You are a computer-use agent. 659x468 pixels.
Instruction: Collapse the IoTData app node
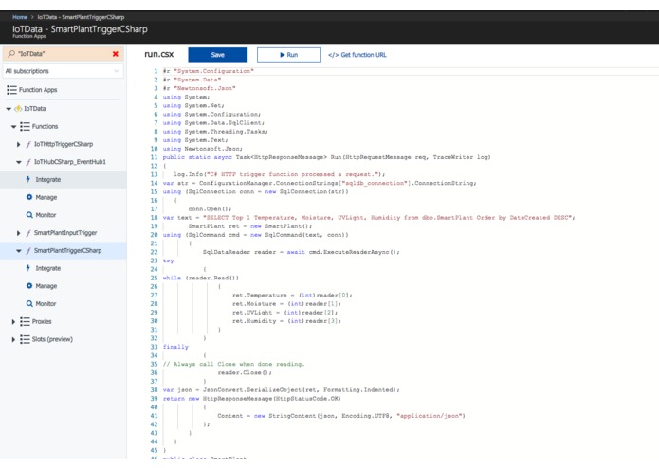tap(9, 109)
